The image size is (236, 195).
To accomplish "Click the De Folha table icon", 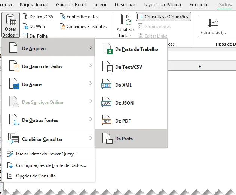I will tap(25, 35).
